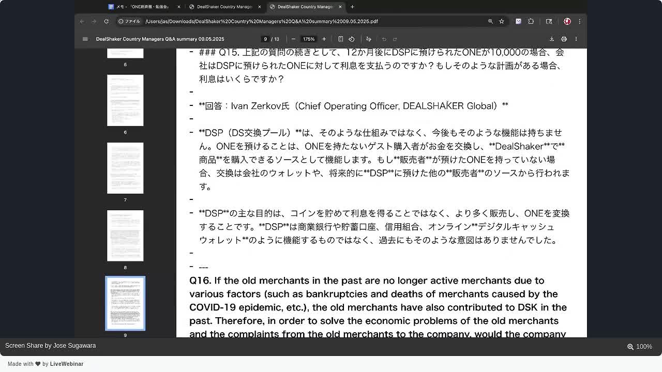Zoom out the PDF with minus button
Screen dimensions: 662x372
293,39
